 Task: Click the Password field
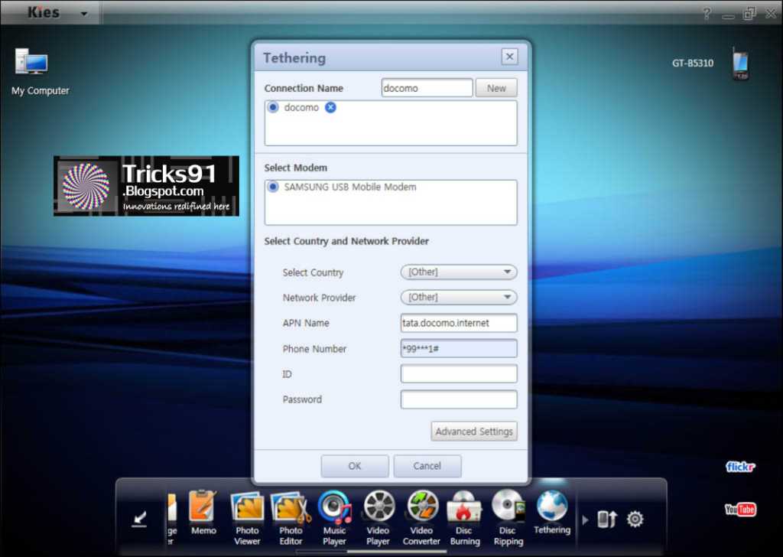coord(459,399)
